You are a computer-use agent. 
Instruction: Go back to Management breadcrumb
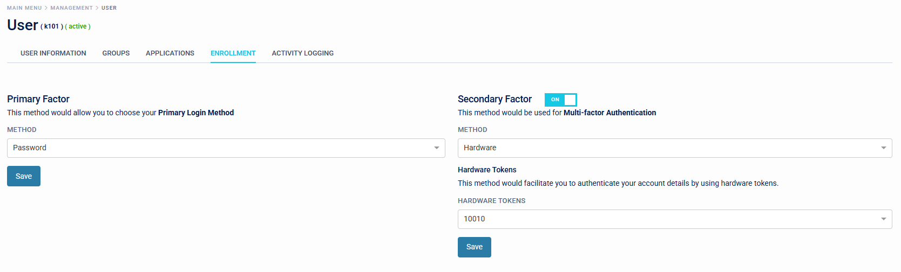(x=72, y=8)
